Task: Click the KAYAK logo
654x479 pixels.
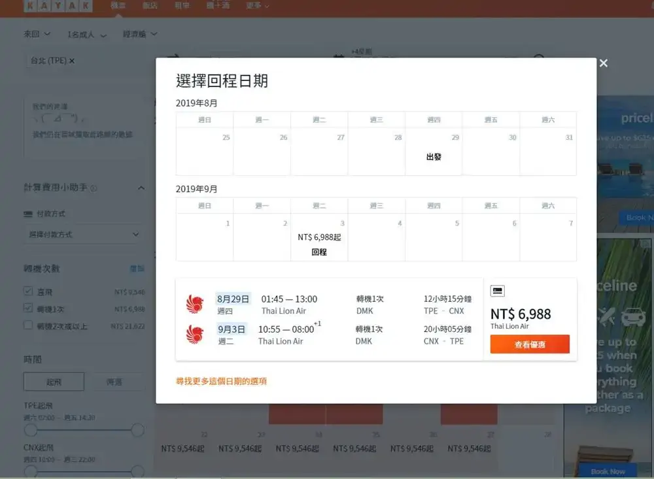Action: tap(58, 6)
